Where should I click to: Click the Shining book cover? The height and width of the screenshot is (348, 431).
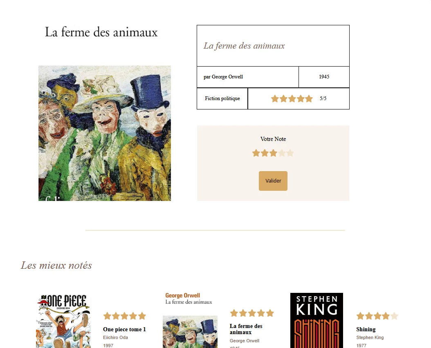[316, 320]
